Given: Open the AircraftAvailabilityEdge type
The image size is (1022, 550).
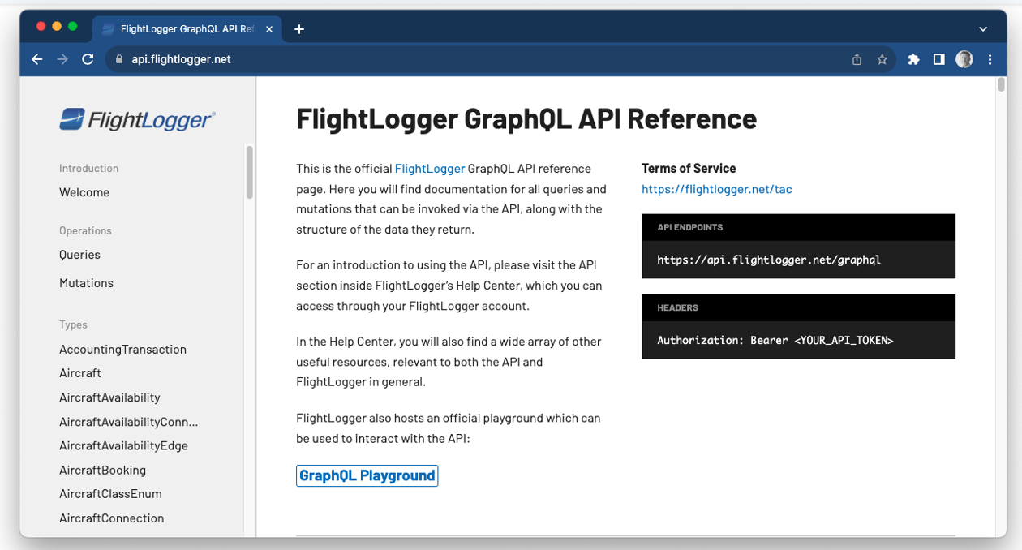Looking at the screenshot, I should (x=123, y=445).
